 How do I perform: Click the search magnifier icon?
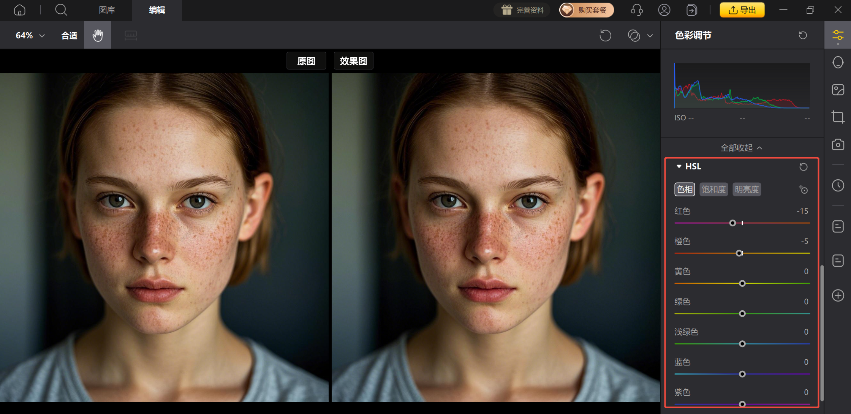(61, 10)
